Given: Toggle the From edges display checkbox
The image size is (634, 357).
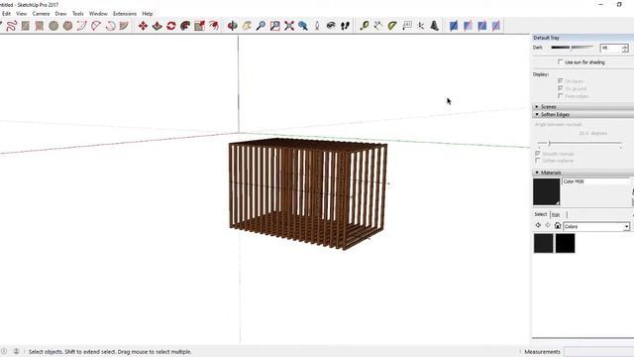Looking at the screenshot, I should 561,96.
